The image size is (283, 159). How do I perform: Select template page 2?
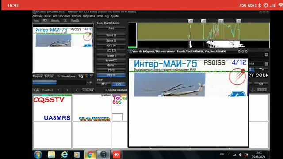point(58,90)
